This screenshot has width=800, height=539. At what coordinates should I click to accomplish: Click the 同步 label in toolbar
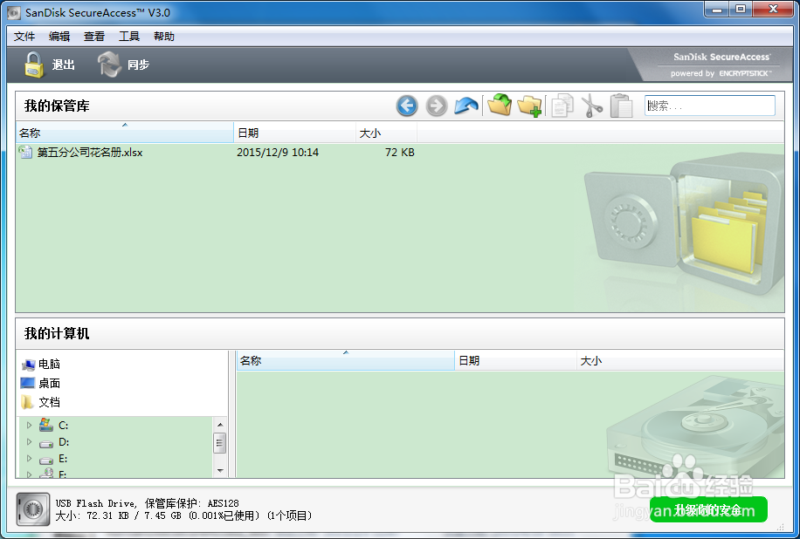tap(138, 65)
